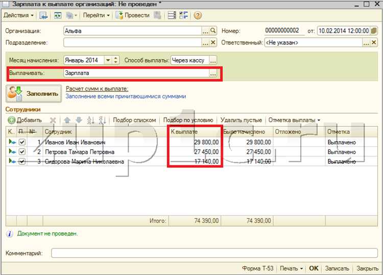Open selection ellipsis for Подразделение field
383x275 pixels.
[205, 42]
